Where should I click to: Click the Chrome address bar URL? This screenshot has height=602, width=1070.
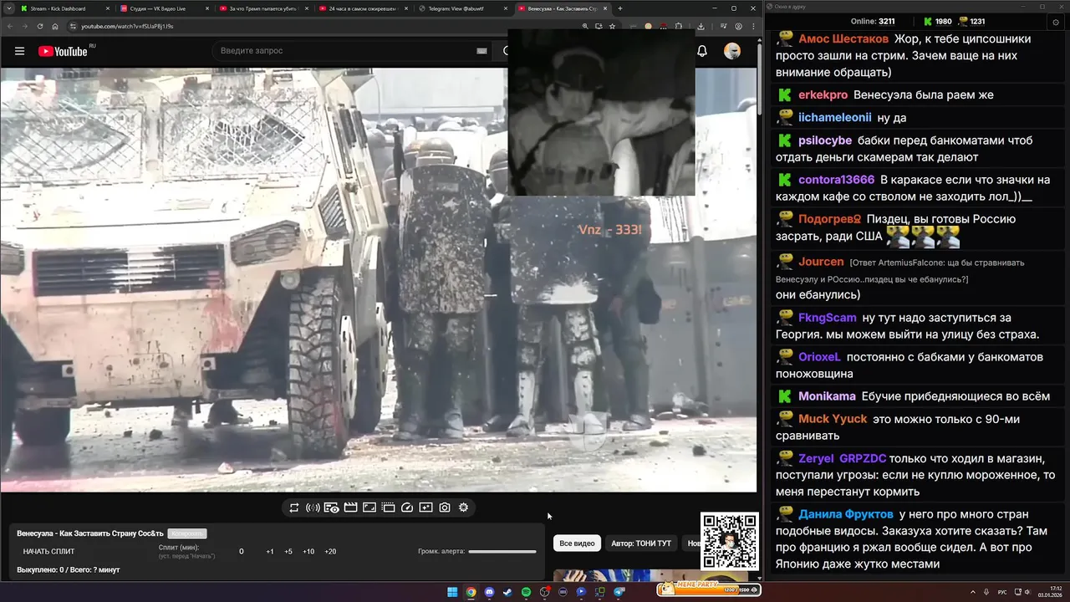128,26
